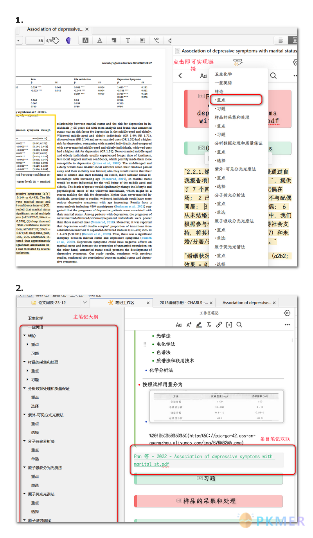This screenshot has height=538, width=313.
Task: Click the [+] insert block icon
Action: pyautogui.click(x=229, y=325)
